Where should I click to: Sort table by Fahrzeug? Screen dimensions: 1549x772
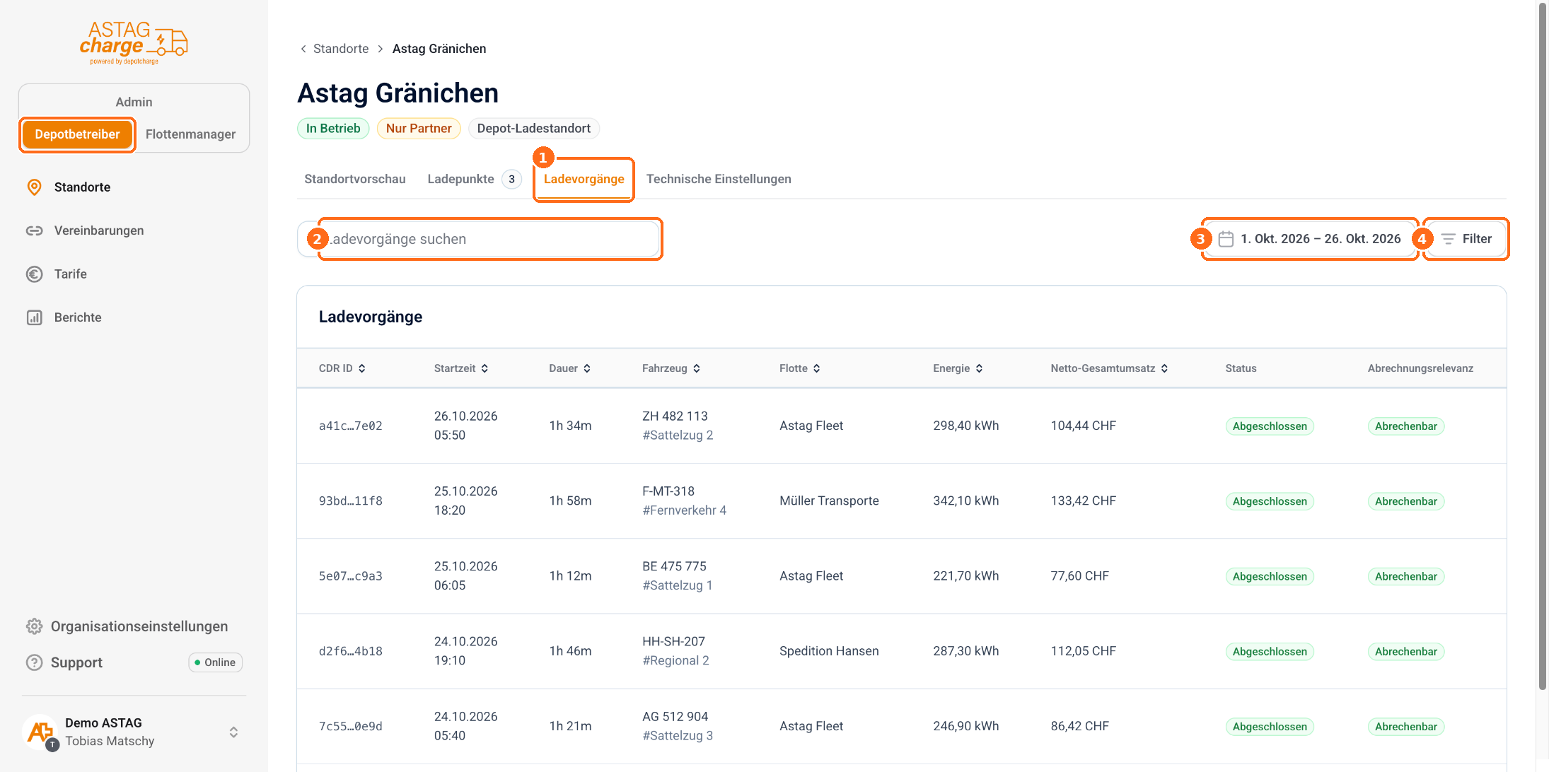coord(671,368)
